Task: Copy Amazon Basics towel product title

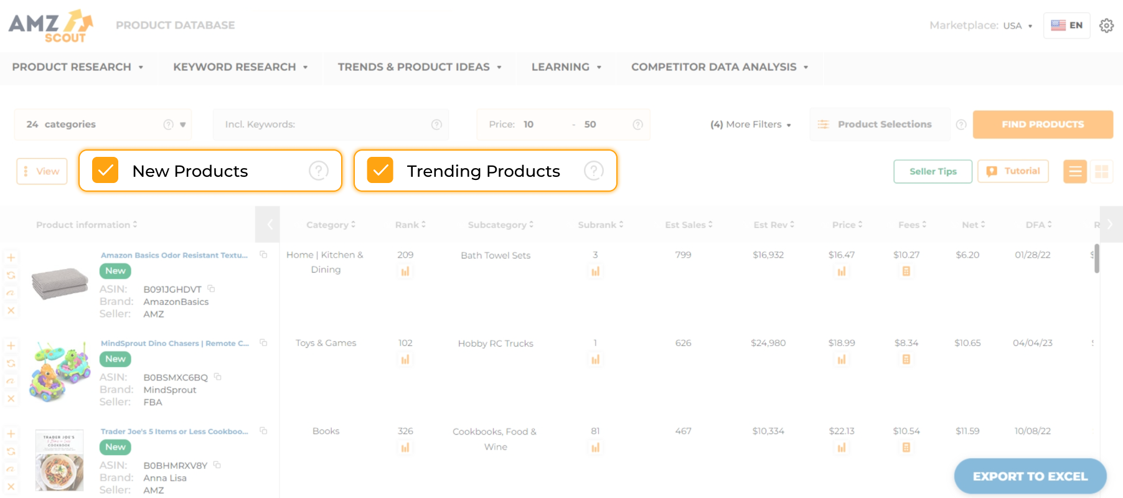Action: (x=263, y=255)
